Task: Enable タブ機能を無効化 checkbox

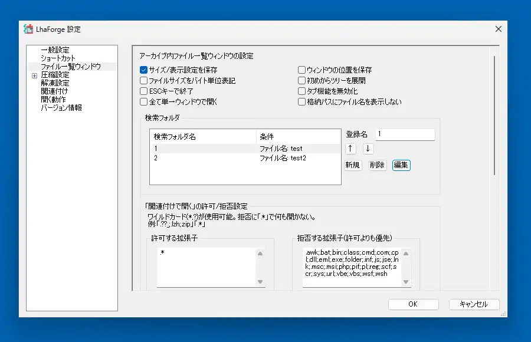Action: click(301, 91)
